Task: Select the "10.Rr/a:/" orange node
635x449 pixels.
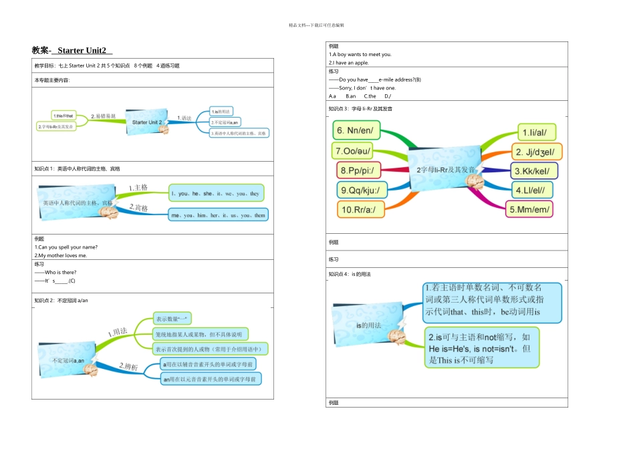Action: [x=360, y=209]
